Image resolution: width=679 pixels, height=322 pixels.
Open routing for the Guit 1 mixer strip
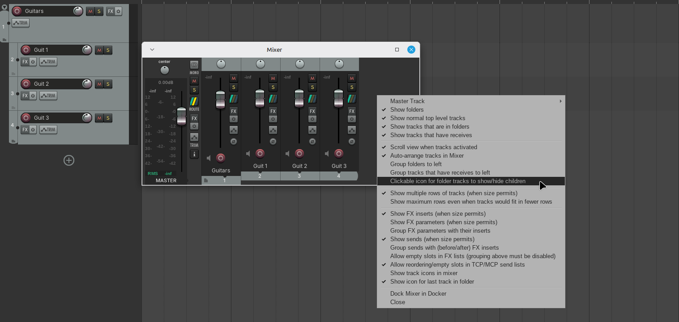pyautogui.click(x=273, y=99)
